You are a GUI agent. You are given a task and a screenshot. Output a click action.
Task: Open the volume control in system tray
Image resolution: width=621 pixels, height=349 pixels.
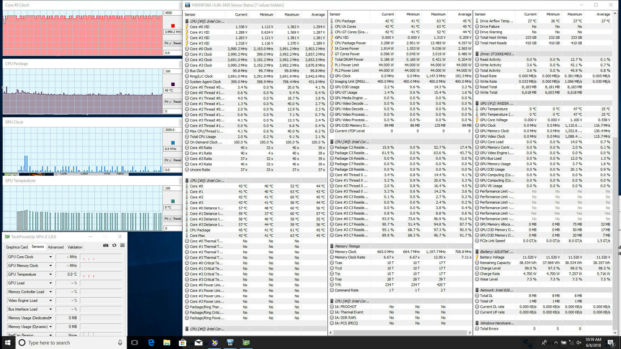coord(579,343)
